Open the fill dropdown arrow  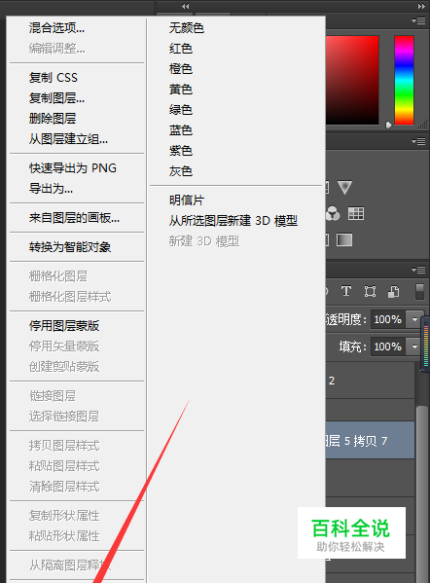[414, 346]
